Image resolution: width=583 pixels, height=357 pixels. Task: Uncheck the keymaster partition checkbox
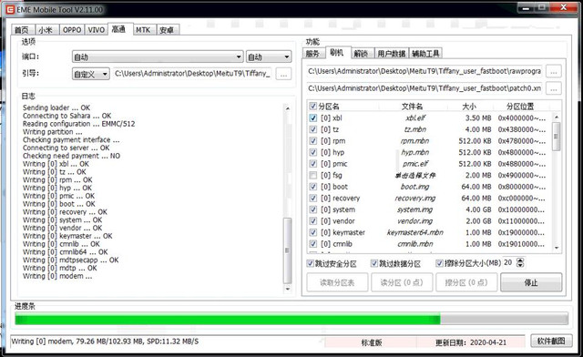(x=313, y=232)
